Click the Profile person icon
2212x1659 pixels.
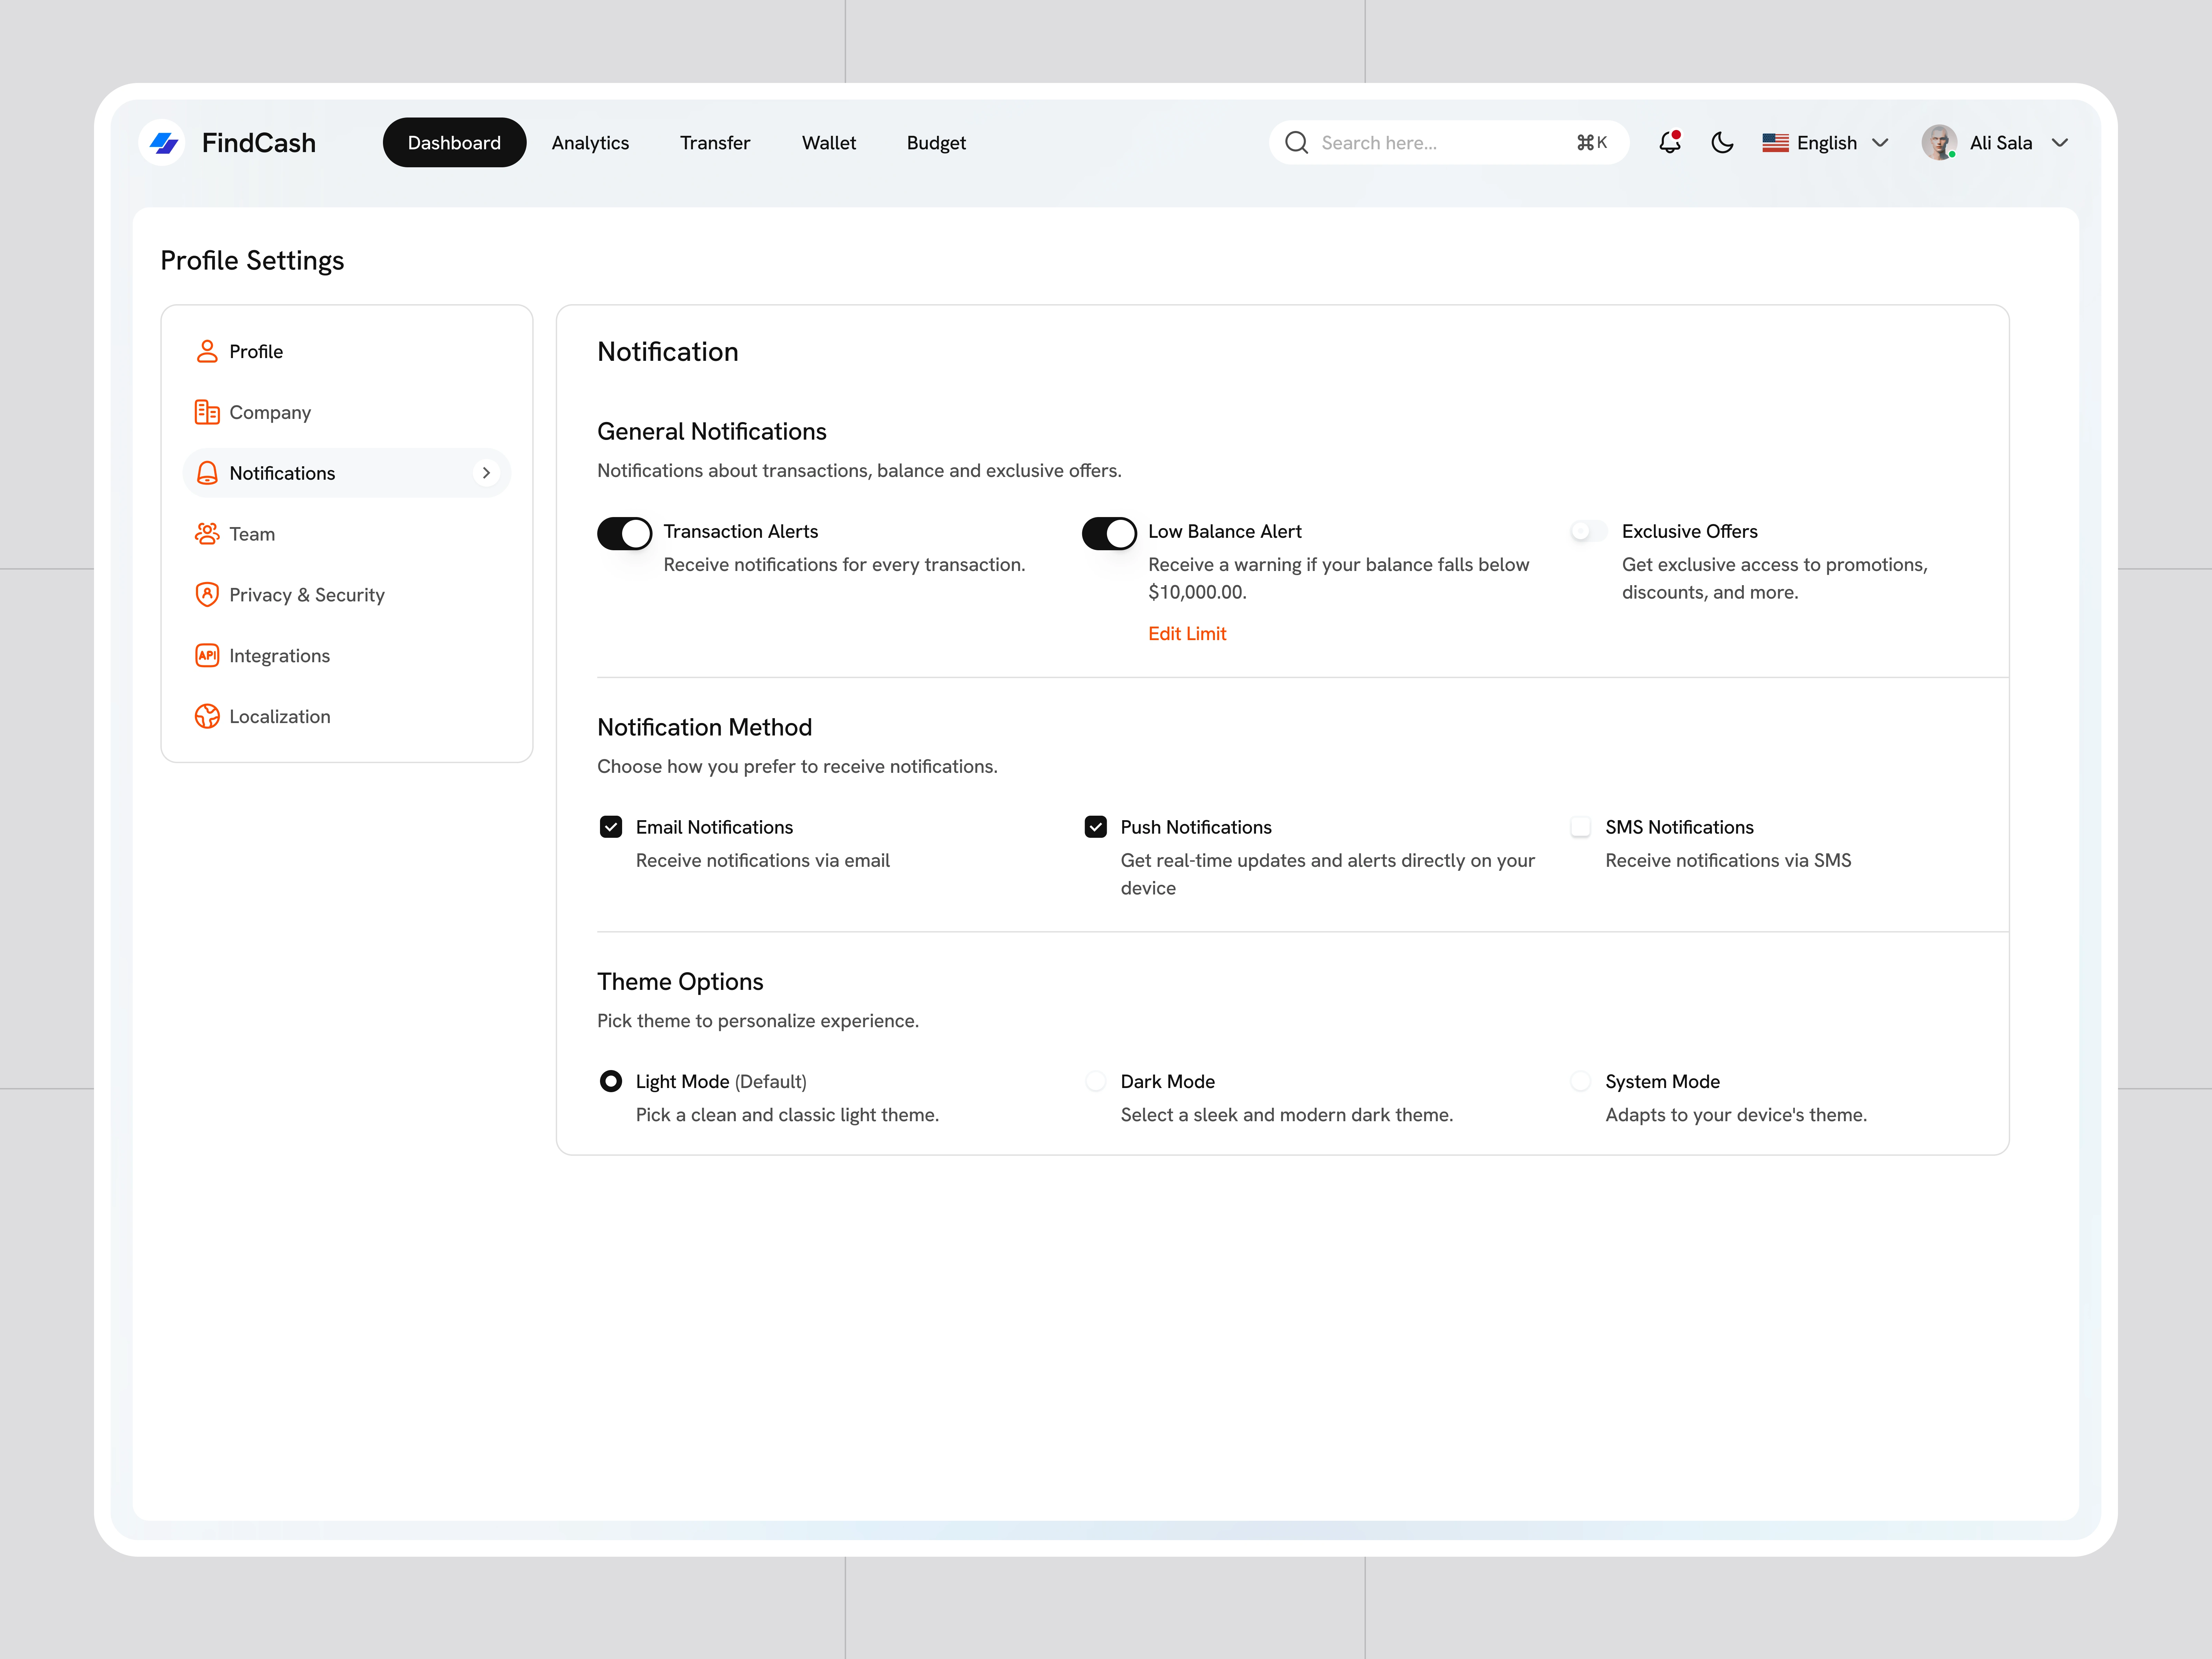[207, 351]
